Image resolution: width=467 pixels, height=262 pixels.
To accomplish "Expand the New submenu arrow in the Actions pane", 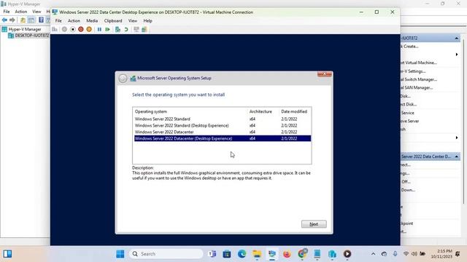I will coord(457,55).
